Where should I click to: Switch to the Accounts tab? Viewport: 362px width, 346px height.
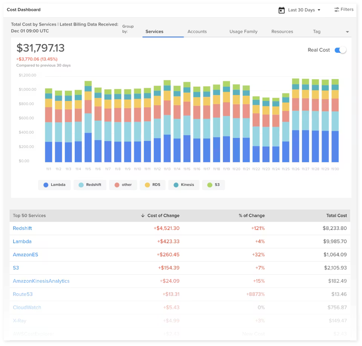pyautogui.click(x=197, y=32)
